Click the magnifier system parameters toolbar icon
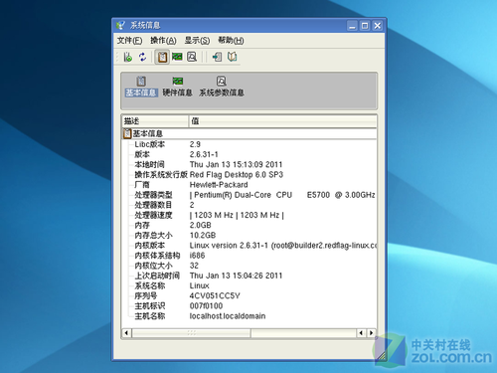The width and height of the screenshot is (497, 373). (192, 57)
